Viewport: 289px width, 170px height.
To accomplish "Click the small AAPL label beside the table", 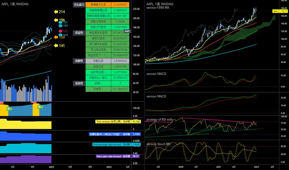I will (127, 31).
